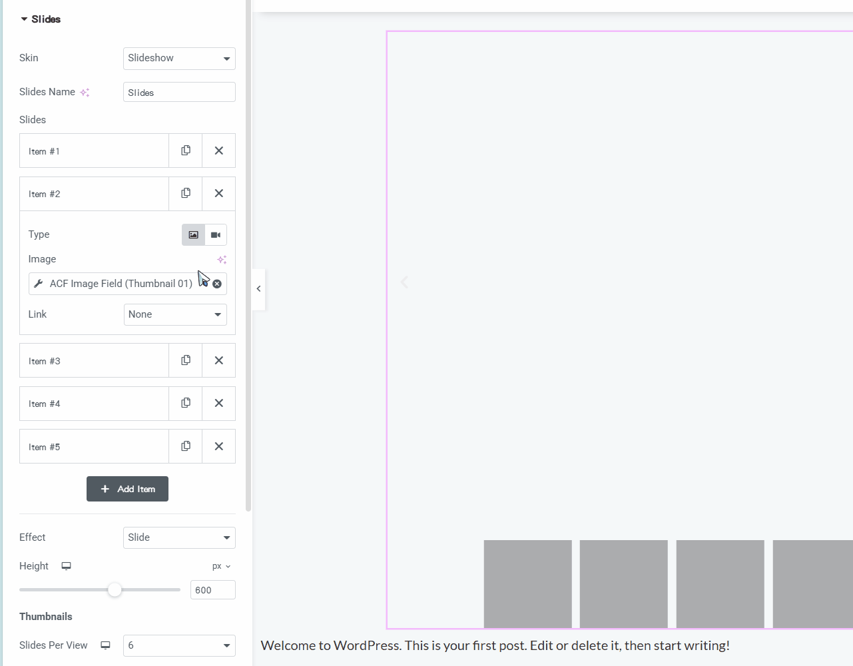Hide the editor panel with collapse arrow
The height and width of the screenshot is (666, 853).
pyautogui.click(x=258, y=289)
